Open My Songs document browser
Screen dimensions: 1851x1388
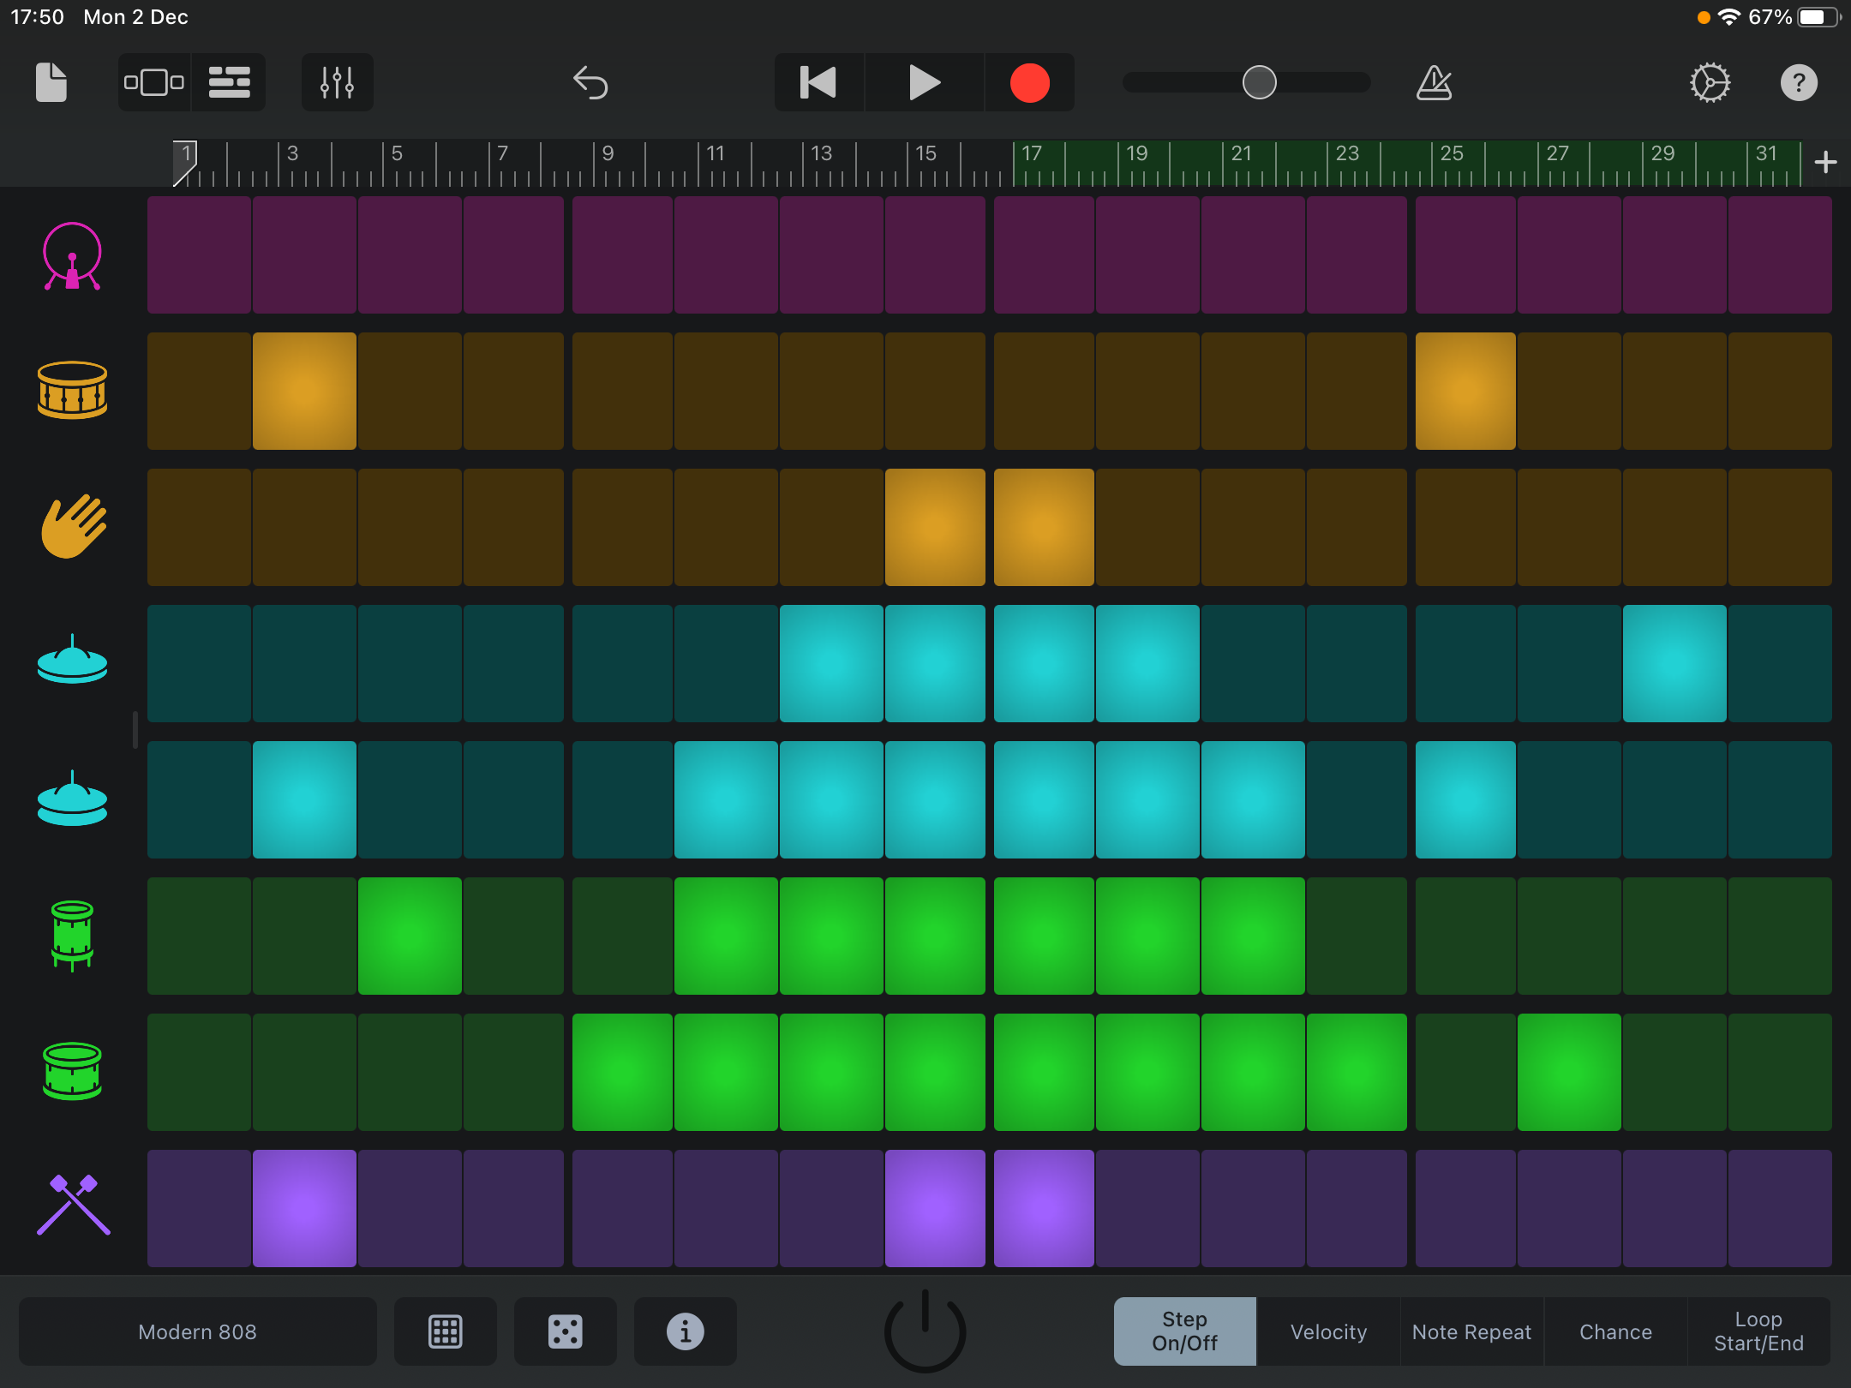click(51, 83)
